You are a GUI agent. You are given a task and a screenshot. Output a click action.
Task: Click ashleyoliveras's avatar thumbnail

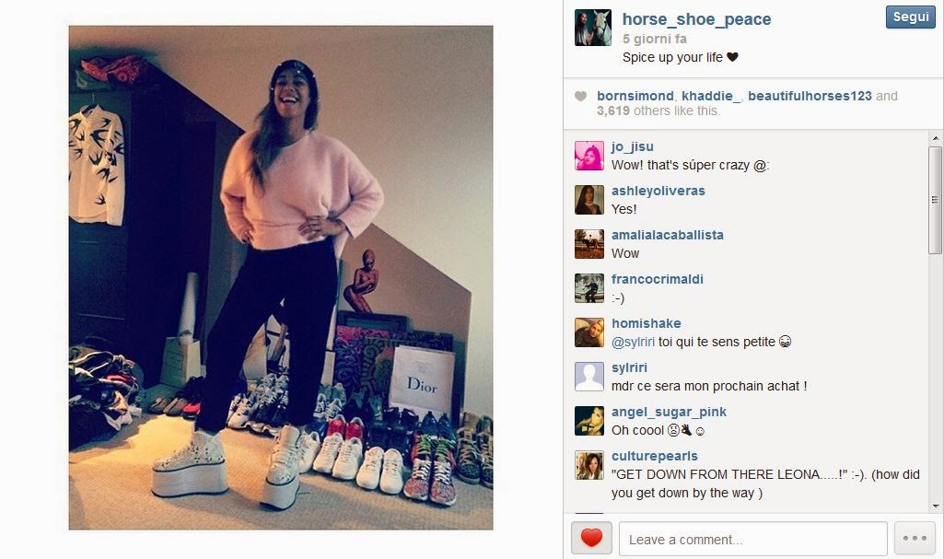click(589, 200)
